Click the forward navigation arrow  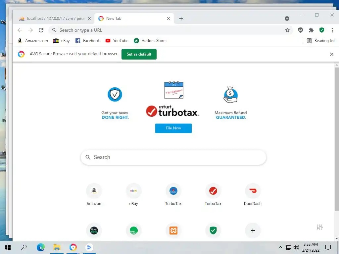[30, 30]
